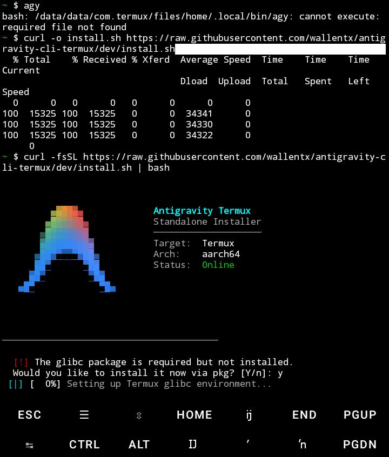Image resolution: width=389 pixels, height=457 pixels.
Task: Toggle the ALT modifier key
Action: click(139, 445)
